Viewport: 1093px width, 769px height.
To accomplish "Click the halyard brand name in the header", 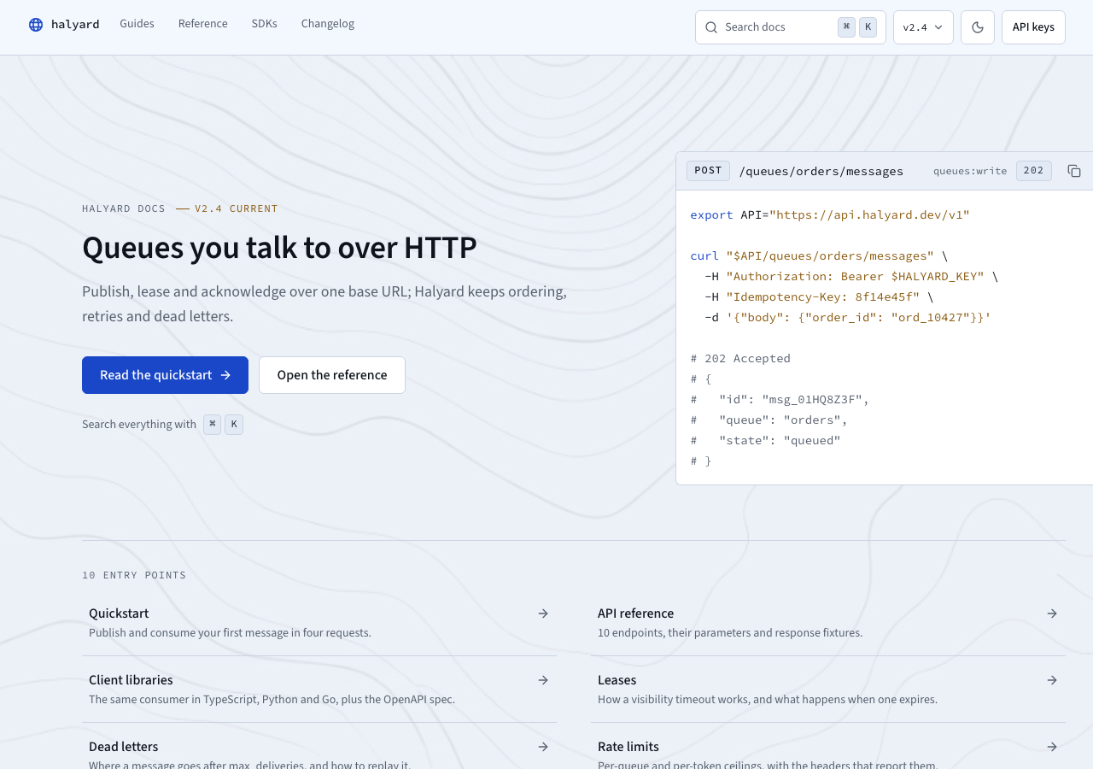I will (75, 25).
